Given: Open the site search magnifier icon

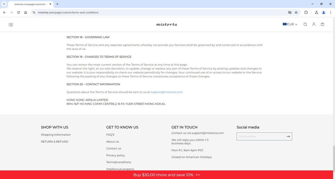Looking at the screenshot, I should 305,24.
